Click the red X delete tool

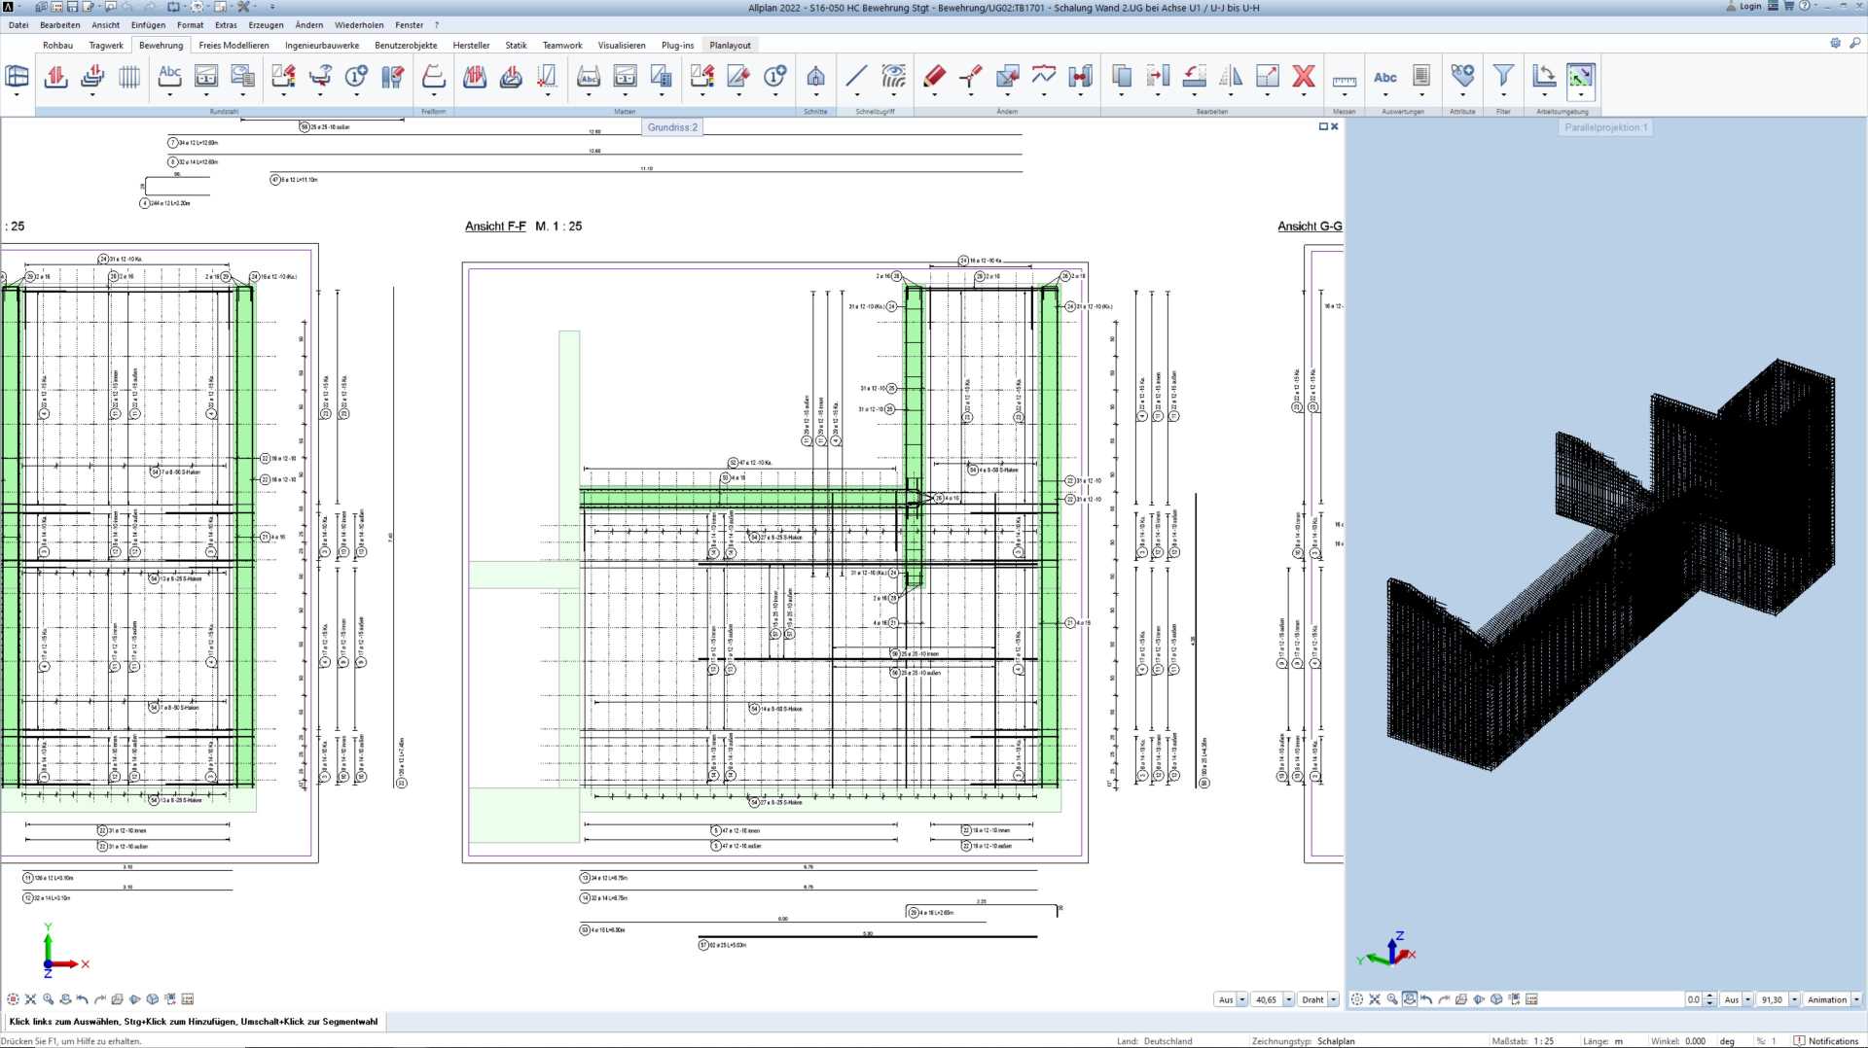click(1304, 77)
